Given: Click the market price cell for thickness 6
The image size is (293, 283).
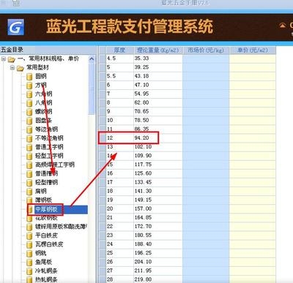Looking at the screenshot, I should [206, 85].
